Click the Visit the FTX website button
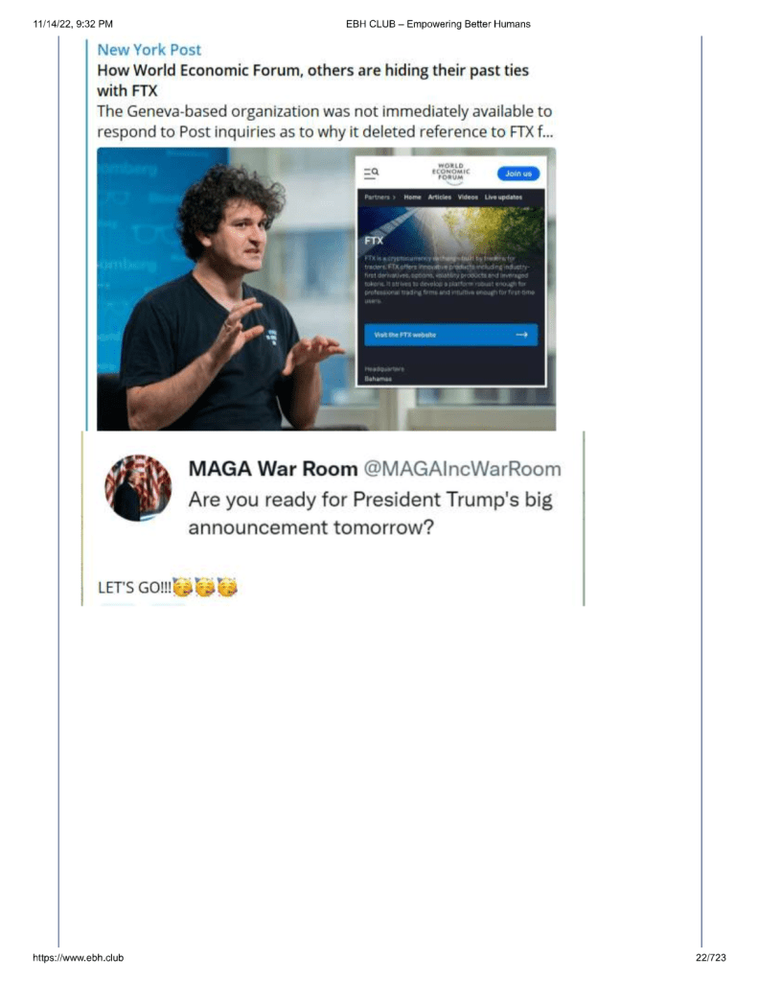Viewport: 758px width, 981px height. click(x=451, y=335)
